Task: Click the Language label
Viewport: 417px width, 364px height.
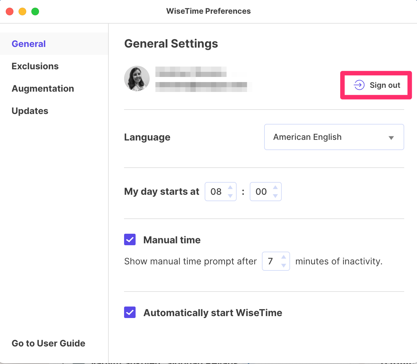Action: [x=147, y=137]
